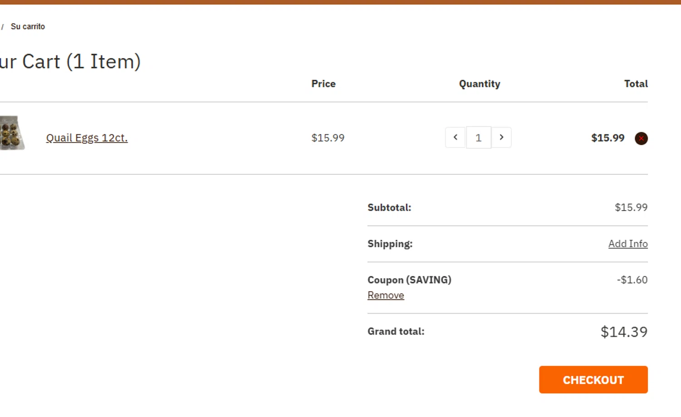Click the Quantity column header

pos(479,84)
